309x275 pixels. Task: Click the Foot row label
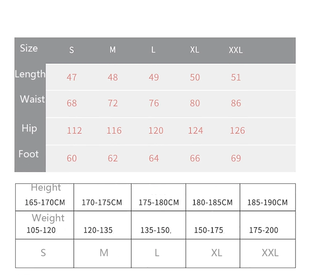28,154
